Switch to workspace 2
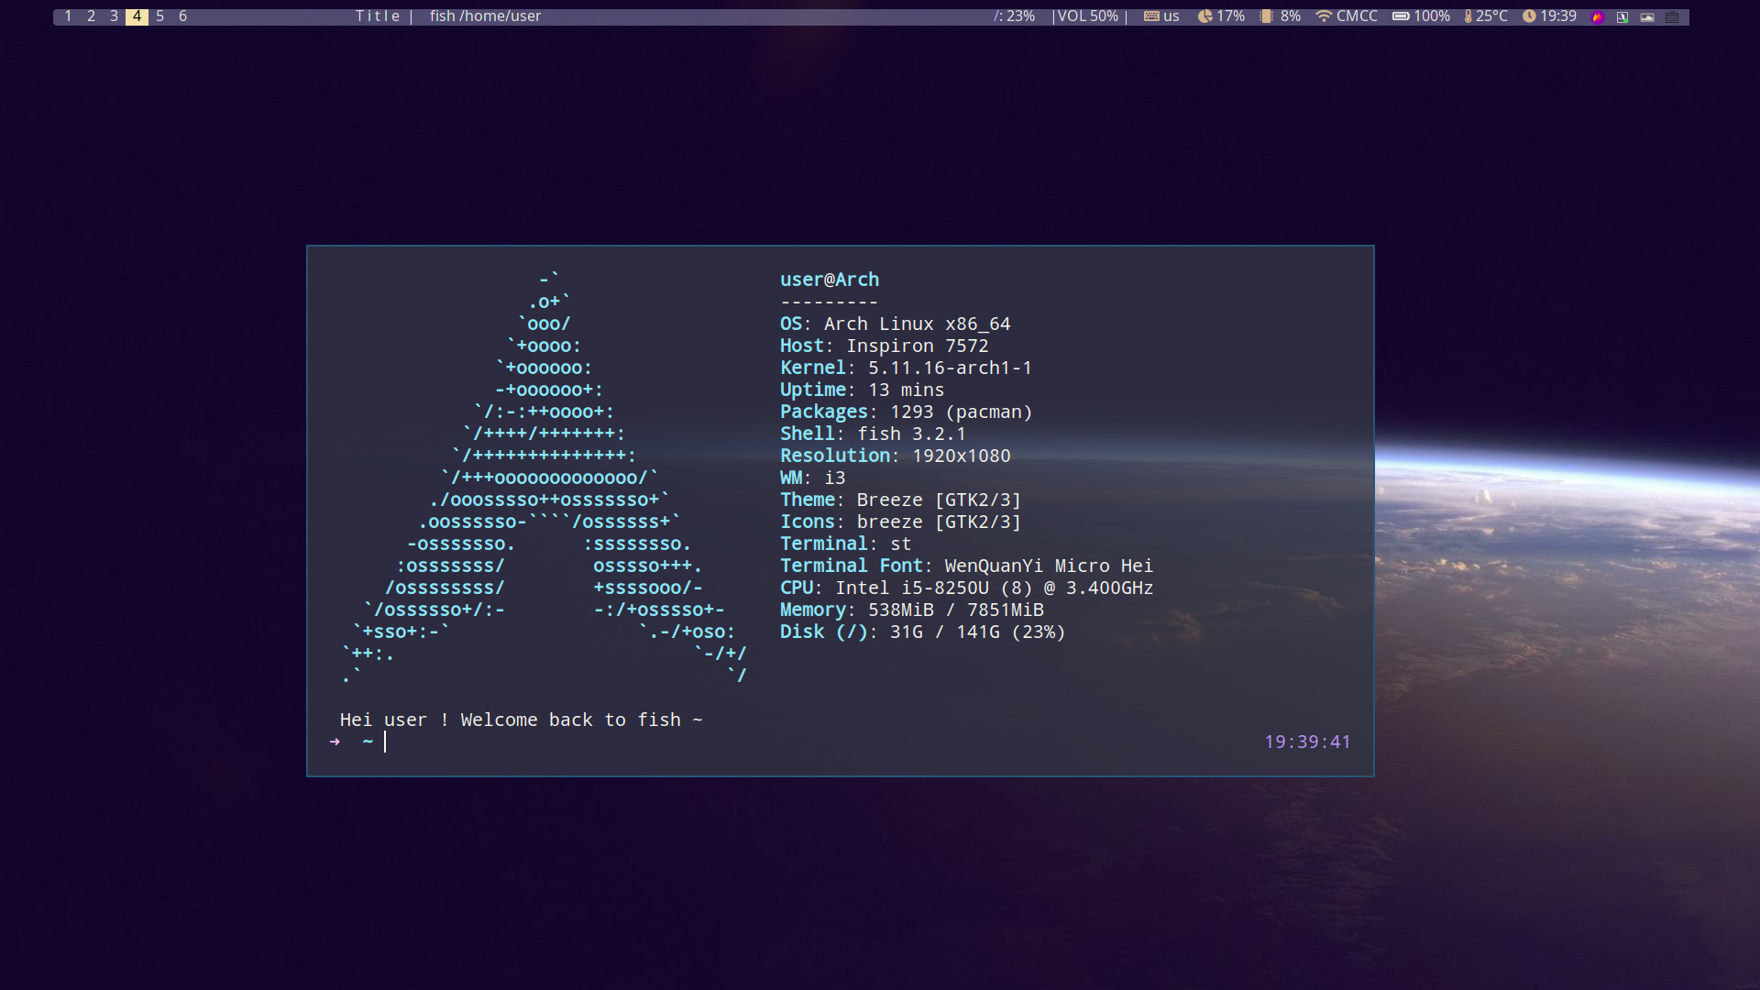The image size is (1760, 990). (x=91, y=16)
